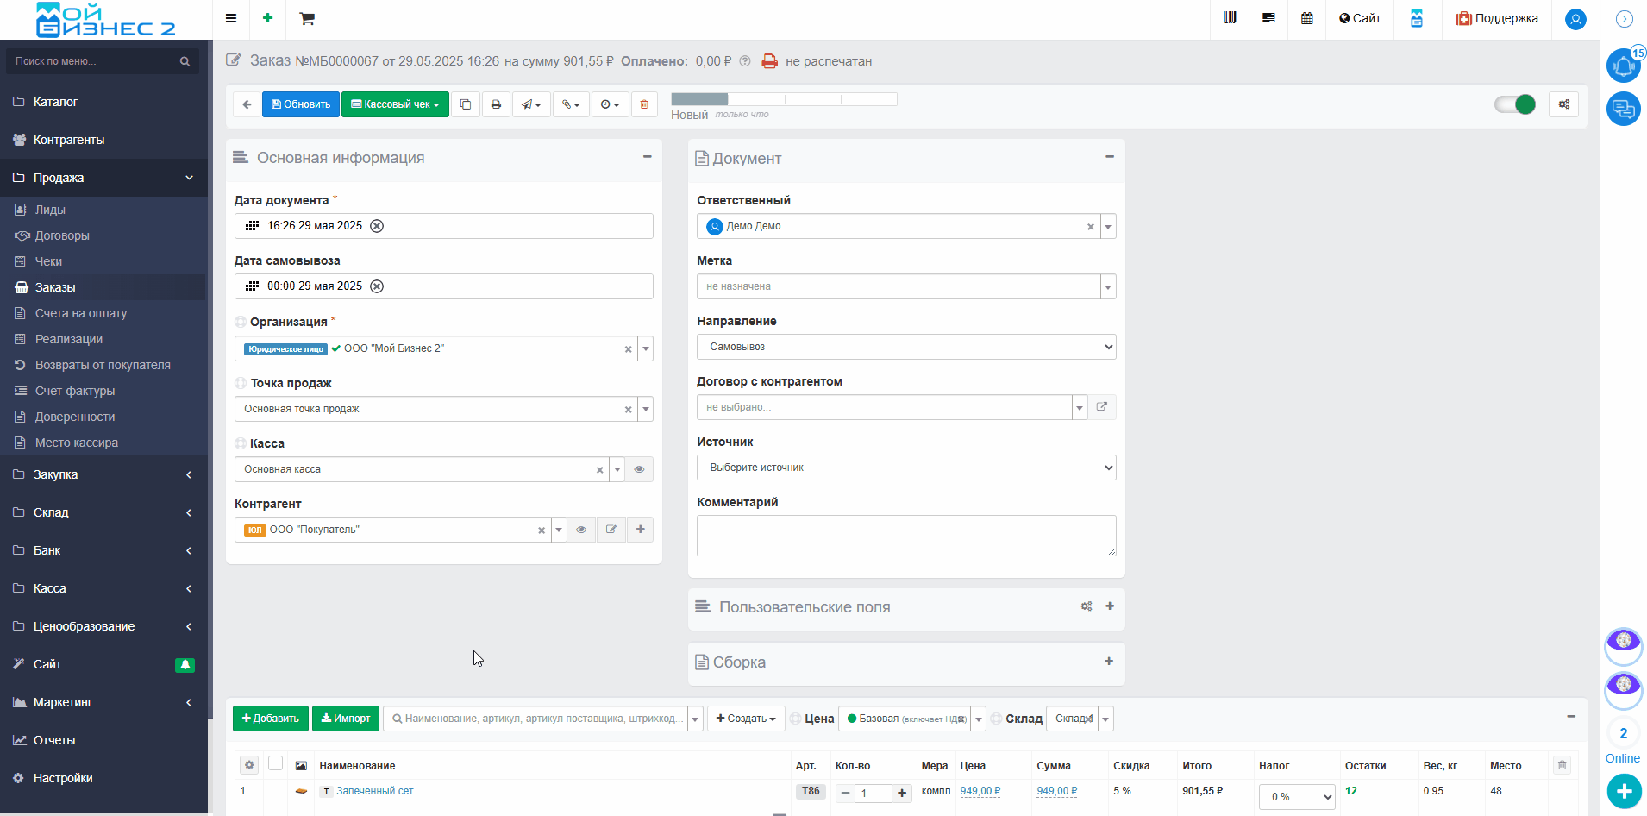Add a custom field plus icon
Screen dimensions: 1647x816
[x=1110, y=606]
